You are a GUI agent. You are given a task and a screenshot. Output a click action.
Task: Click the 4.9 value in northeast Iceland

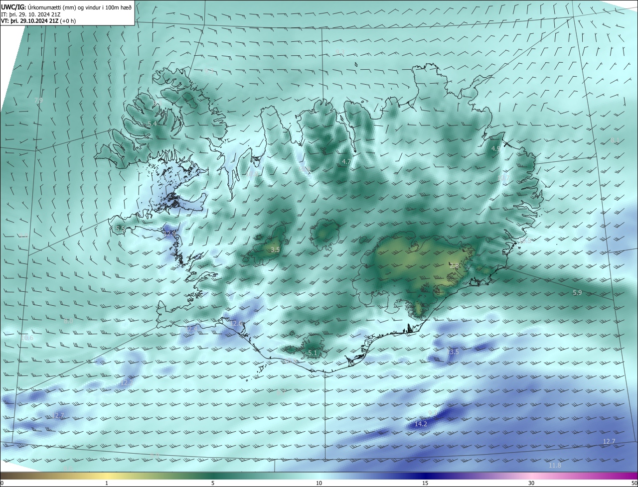pos(496,149)
